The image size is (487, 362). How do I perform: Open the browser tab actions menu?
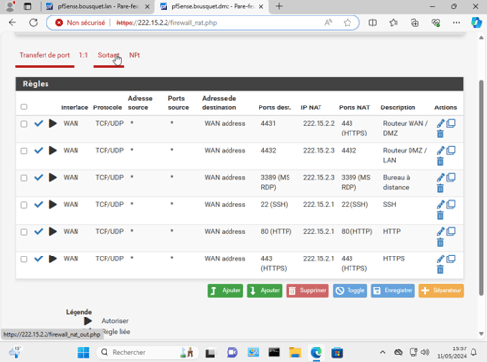[28, 6]
